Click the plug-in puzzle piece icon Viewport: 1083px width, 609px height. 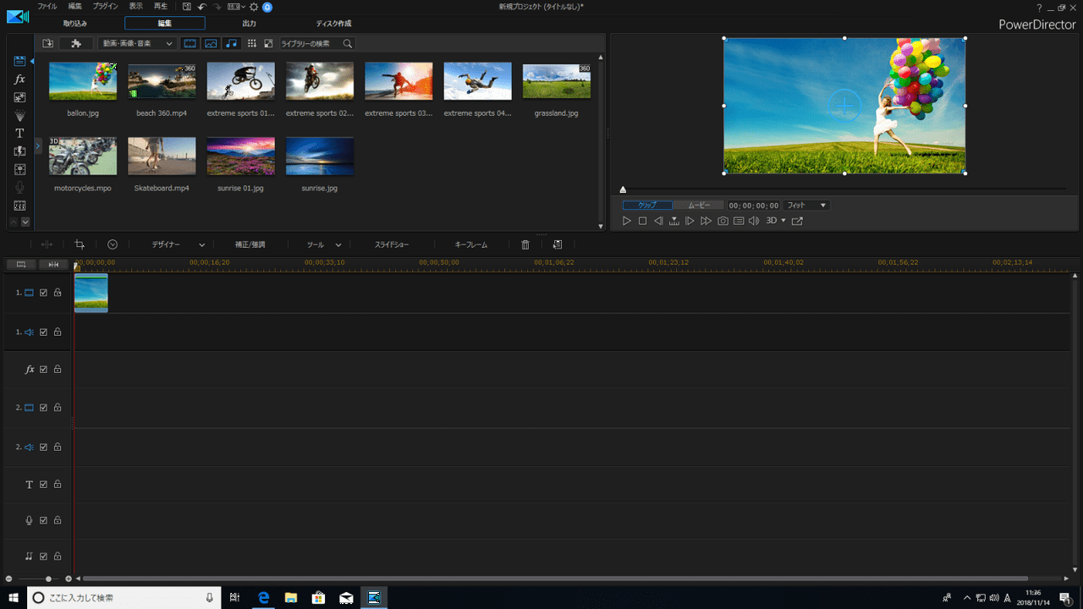pos(76,43)
